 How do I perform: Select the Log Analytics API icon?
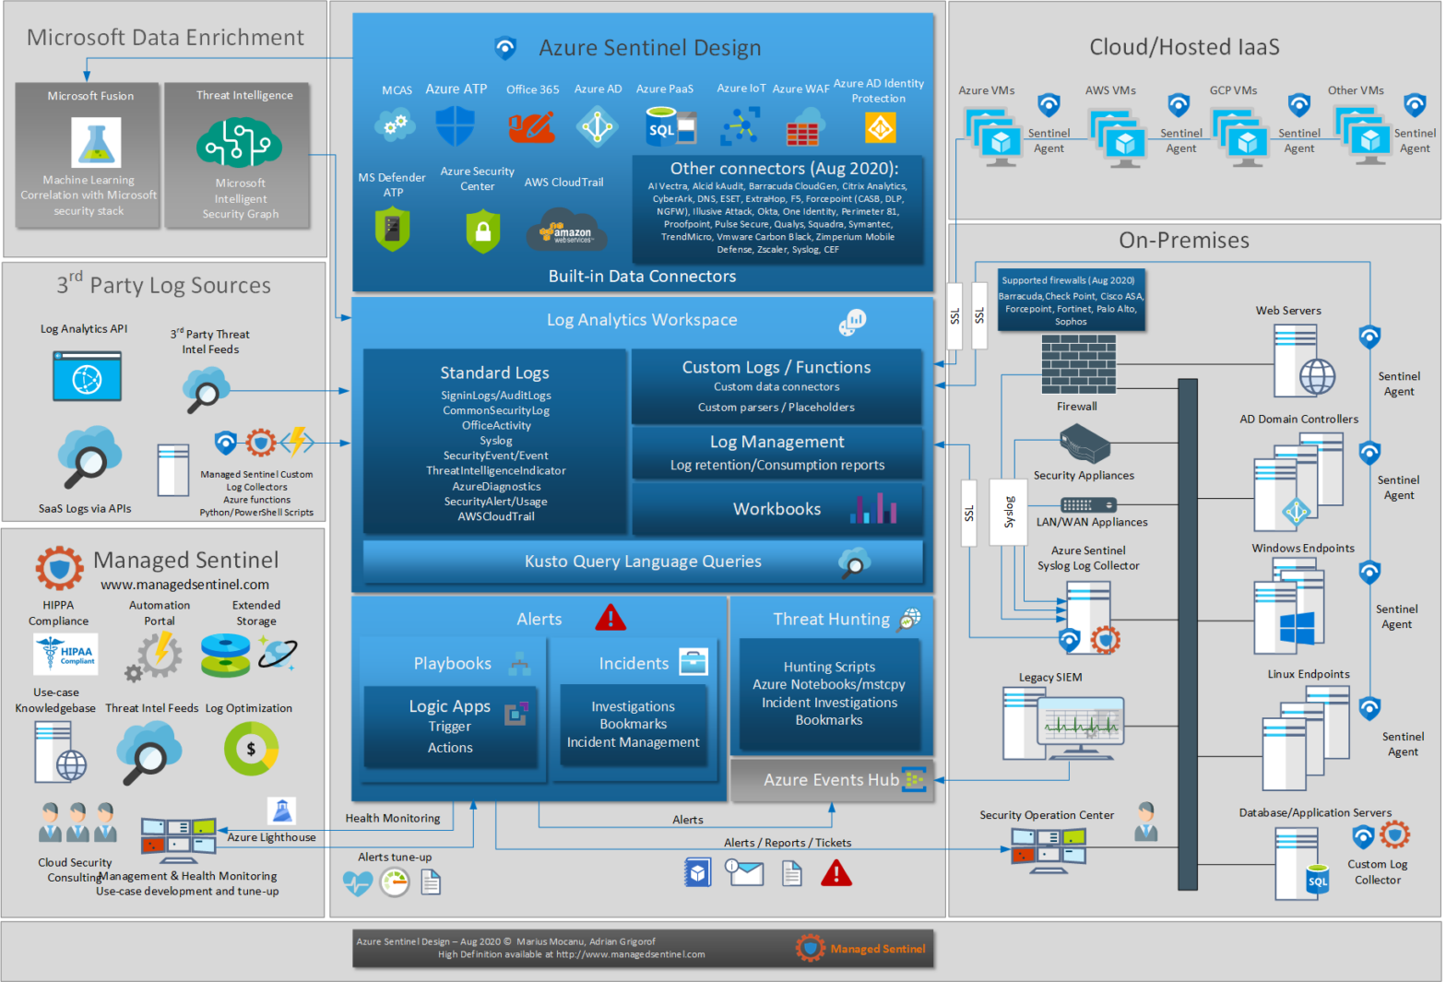pos(87,376)
